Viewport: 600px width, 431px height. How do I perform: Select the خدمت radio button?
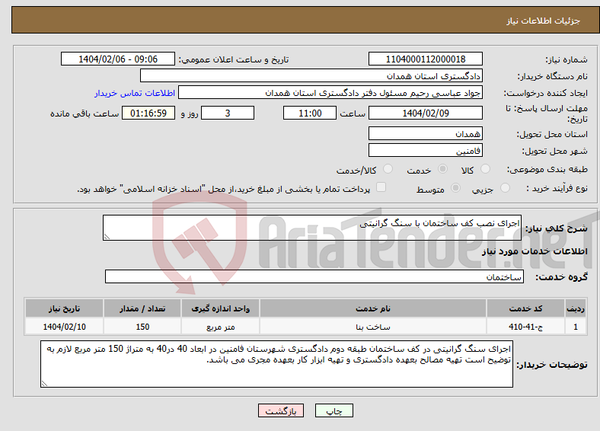[442, 169]
